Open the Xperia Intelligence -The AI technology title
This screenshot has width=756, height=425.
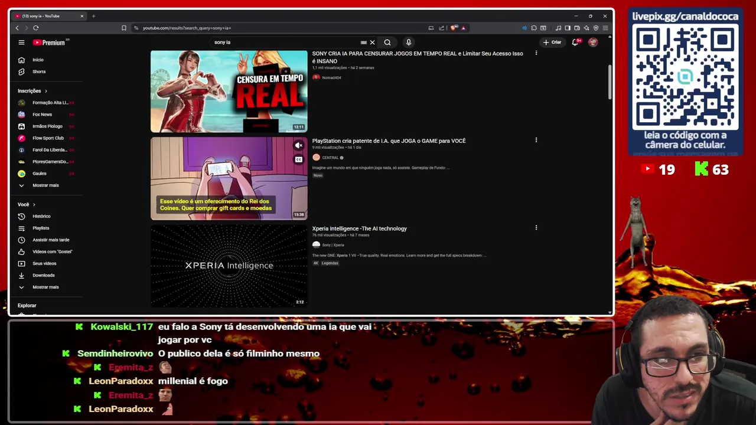[359, 228]
